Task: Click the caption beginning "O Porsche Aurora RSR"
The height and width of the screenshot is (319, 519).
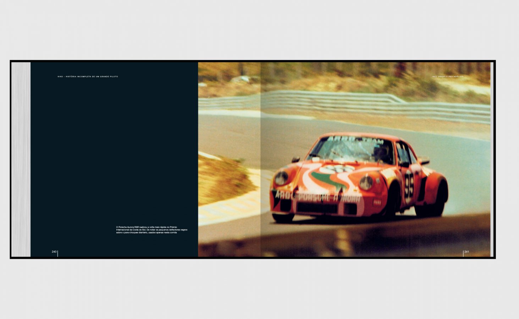Action: 152,230
